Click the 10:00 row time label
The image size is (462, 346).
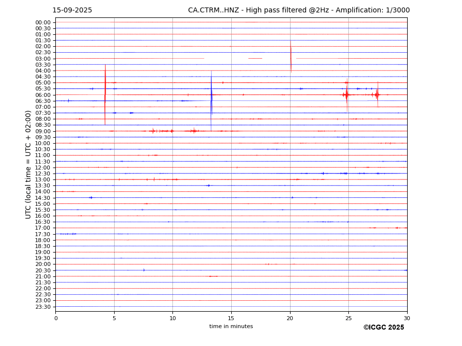point(43,144)
